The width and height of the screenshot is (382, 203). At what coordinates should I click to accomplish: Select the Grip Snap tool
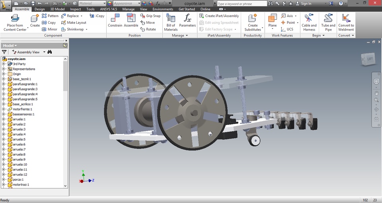click(150, 16)
